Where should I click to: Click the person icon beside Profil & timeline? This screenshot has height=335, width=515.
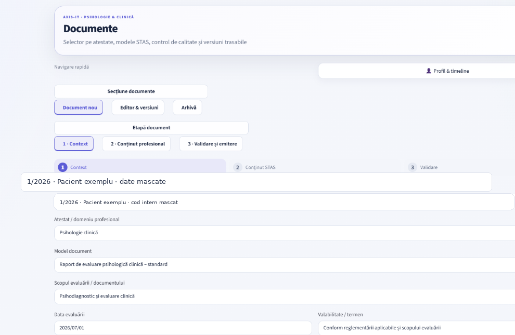point(429,71)
